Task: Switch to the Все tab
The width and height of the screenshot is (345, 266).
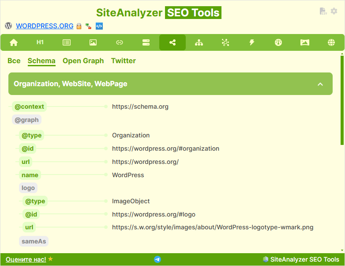Action: coord(14,61)
